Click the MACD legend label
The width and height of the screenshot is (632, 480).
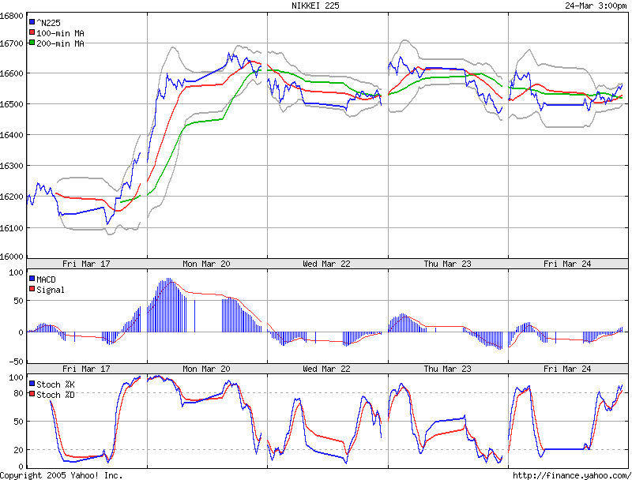(x=46, y=279)
